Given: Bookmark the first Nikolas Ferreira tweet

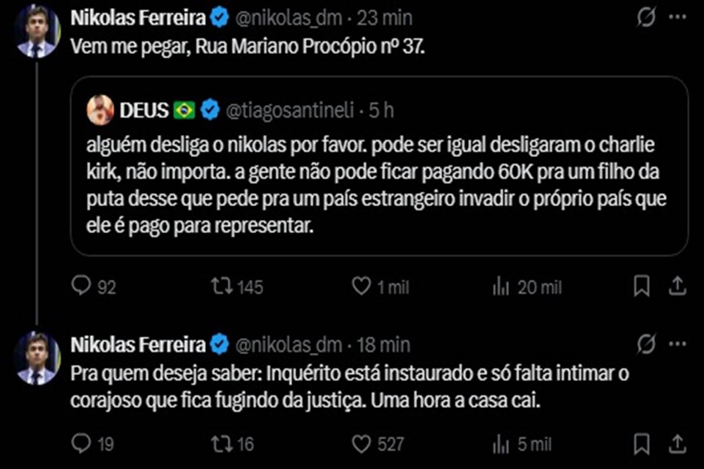Looking at the screenshot, I should coord(642,286).
